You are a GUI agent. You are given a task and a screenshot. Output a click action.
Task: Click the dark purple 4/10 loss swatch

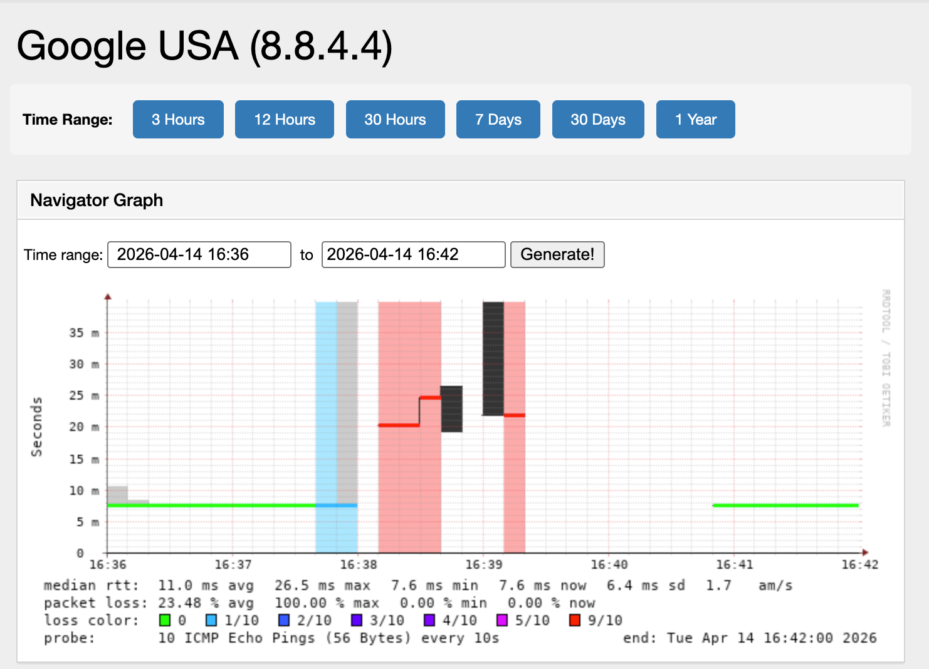click(x=429, y=620)
